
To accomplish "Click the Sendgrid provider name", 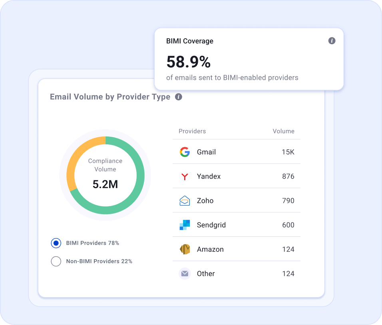I will pyautogui.click(x=211, y=225).
